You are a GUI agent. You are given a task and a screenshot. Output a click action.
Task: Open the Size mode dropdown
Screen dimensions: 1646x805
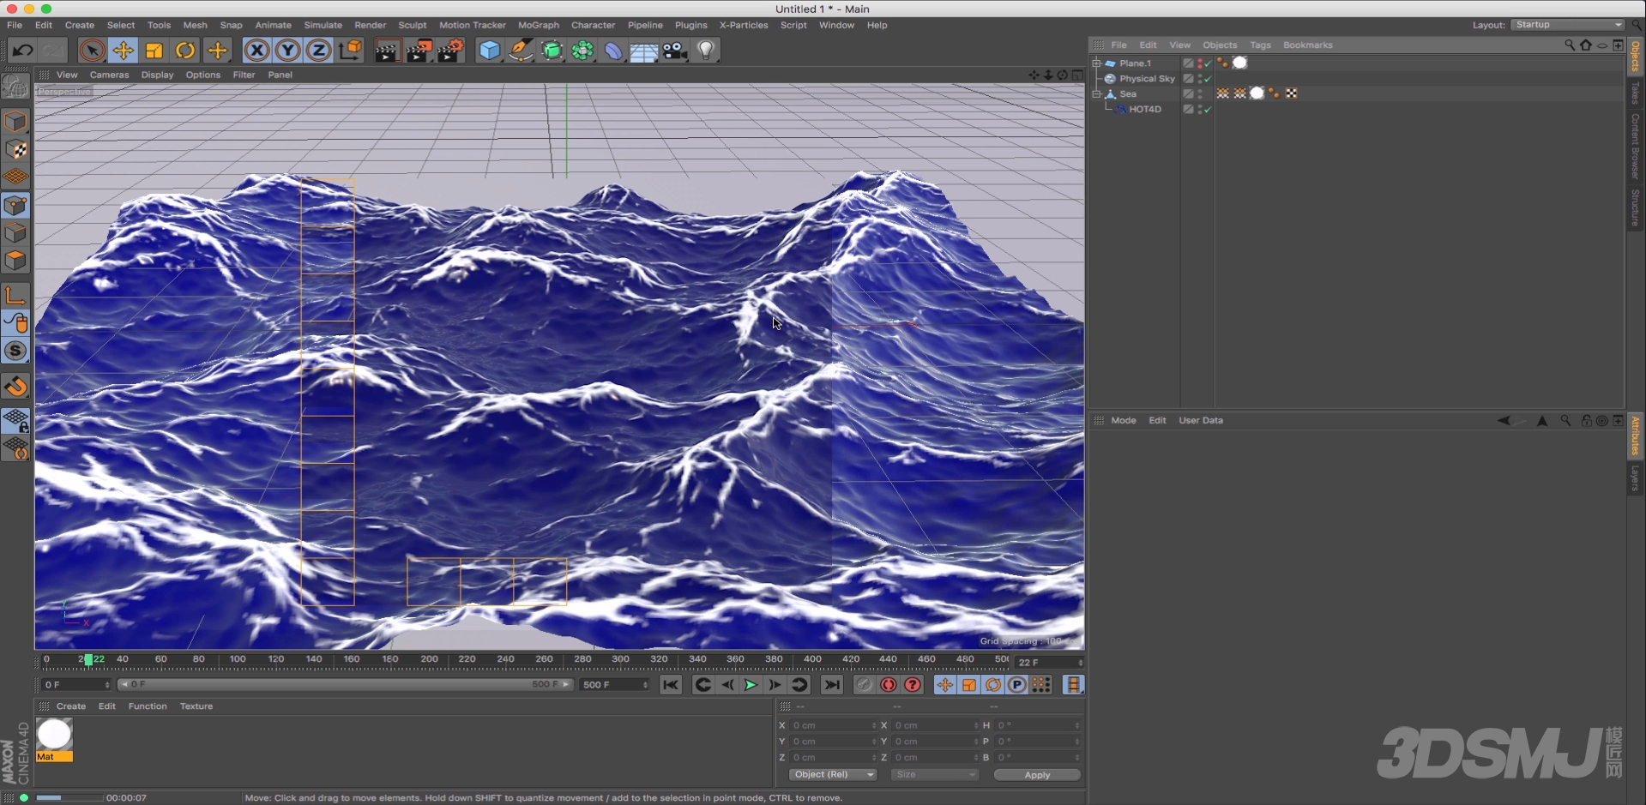pyautogui.click(x=934, y=774)
